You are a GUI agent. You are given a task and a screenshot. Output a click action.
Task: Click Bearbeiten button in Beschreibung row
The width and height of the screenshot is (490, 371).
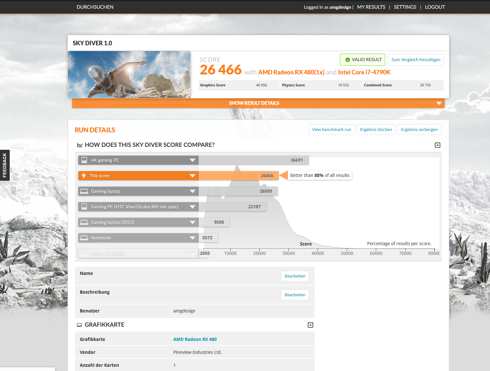pyautogui.click(x=295, y=295)
